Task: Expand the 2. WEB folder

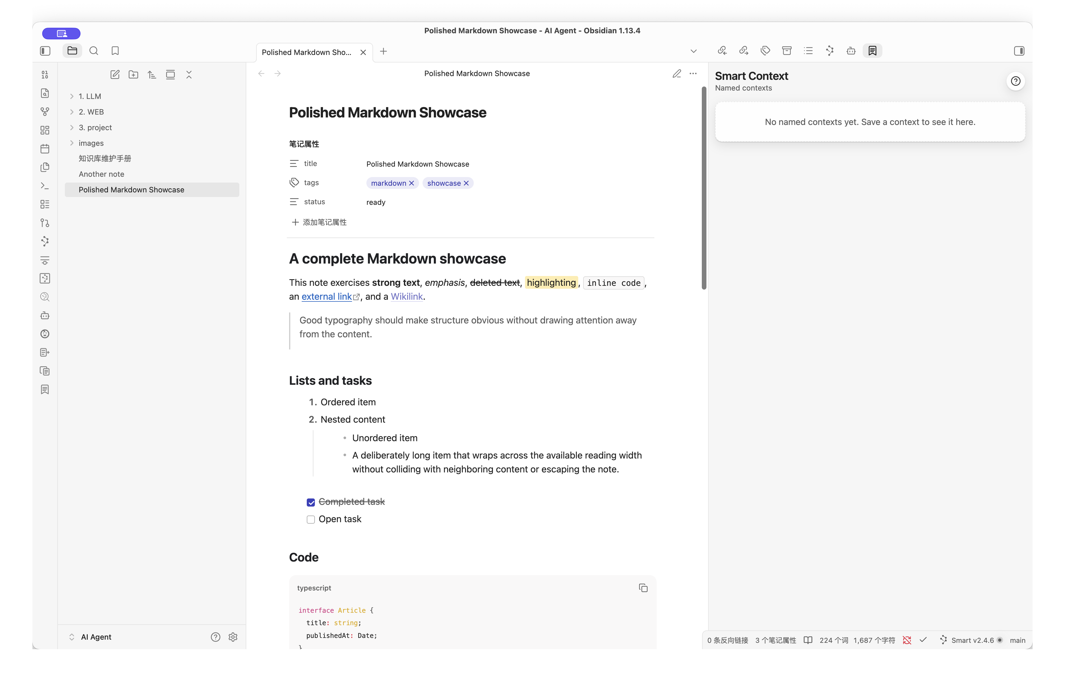Action: click(x=152, y=112)
